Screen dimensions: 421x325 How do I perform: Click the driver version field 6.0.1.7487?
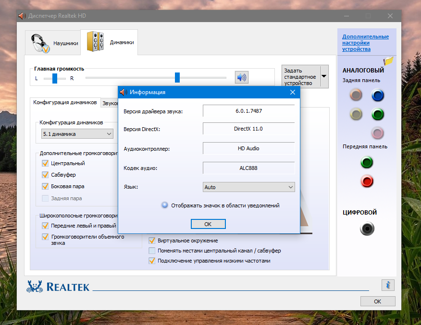point(248,111)
